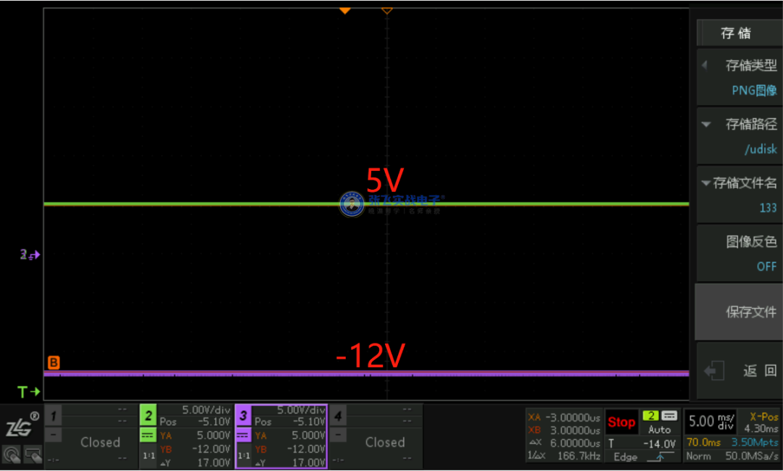Click the XB 3.00000us cursor reading

pyautogui.click(x=564, y=430)
